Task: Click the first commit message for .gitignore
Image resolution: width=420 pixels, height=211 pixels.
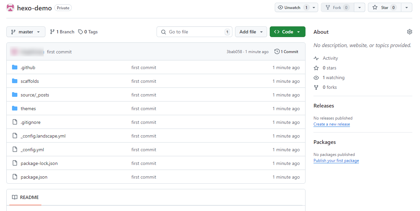Action: 144,122
